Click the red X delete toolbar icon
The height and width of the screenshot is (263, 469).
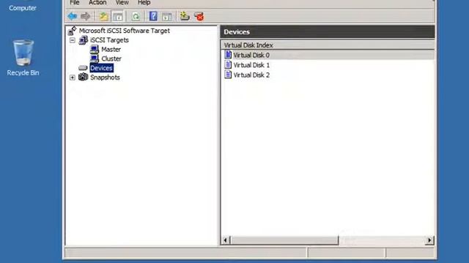[x=199, y=16]
